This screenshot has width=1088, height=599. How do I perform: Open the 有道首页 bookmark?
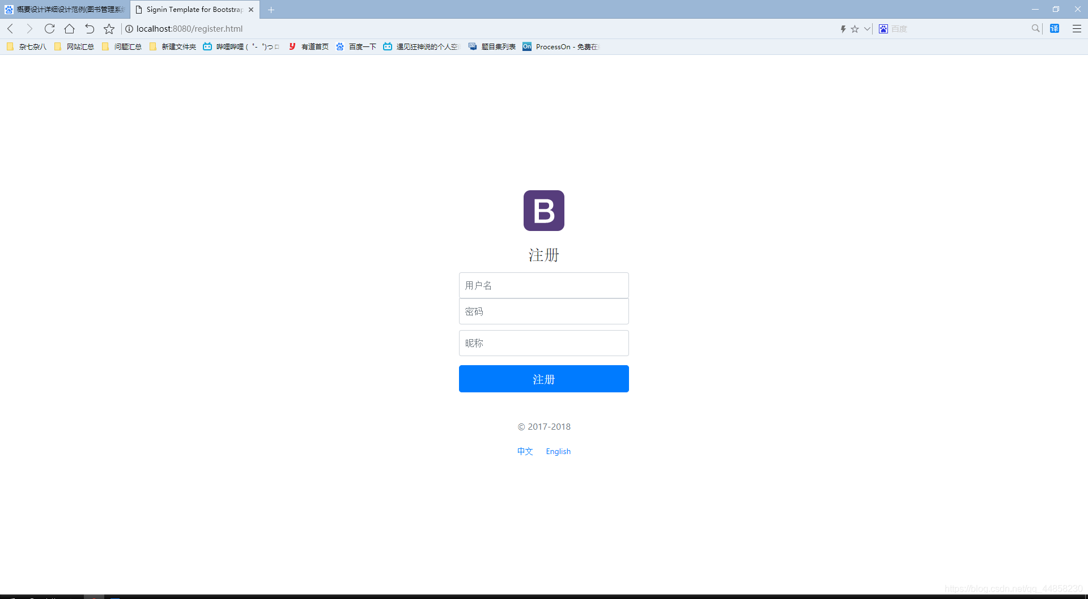[x=309, y=46]
